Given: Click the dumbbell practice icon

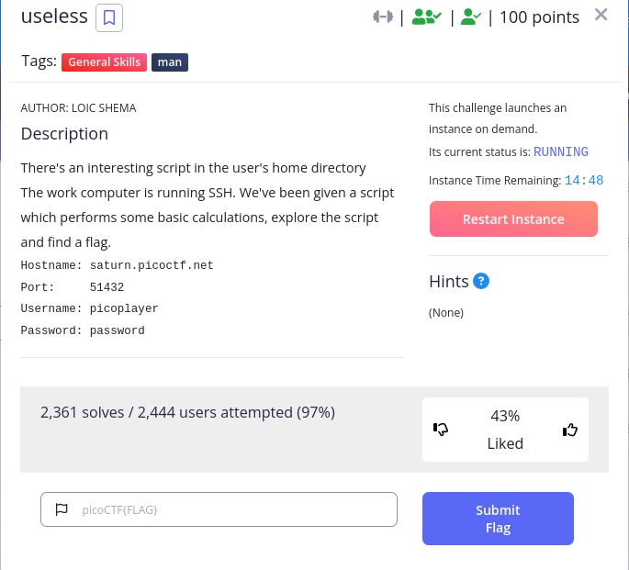Looking at the screenshot, I should pos(383,17).
